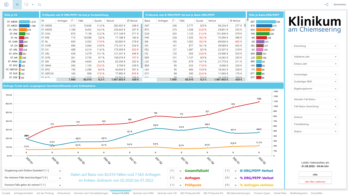
Task: Sort FA table by Anfragen sort icon
Action: 73,21
